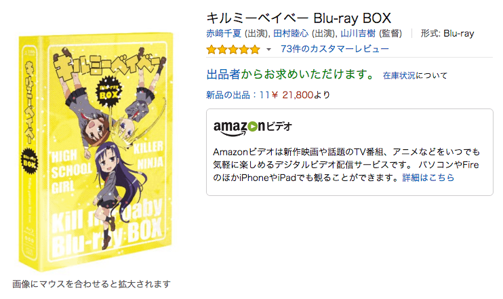Expand the rating breakdown dropdown arrow
503x299 pixels.
269,49
